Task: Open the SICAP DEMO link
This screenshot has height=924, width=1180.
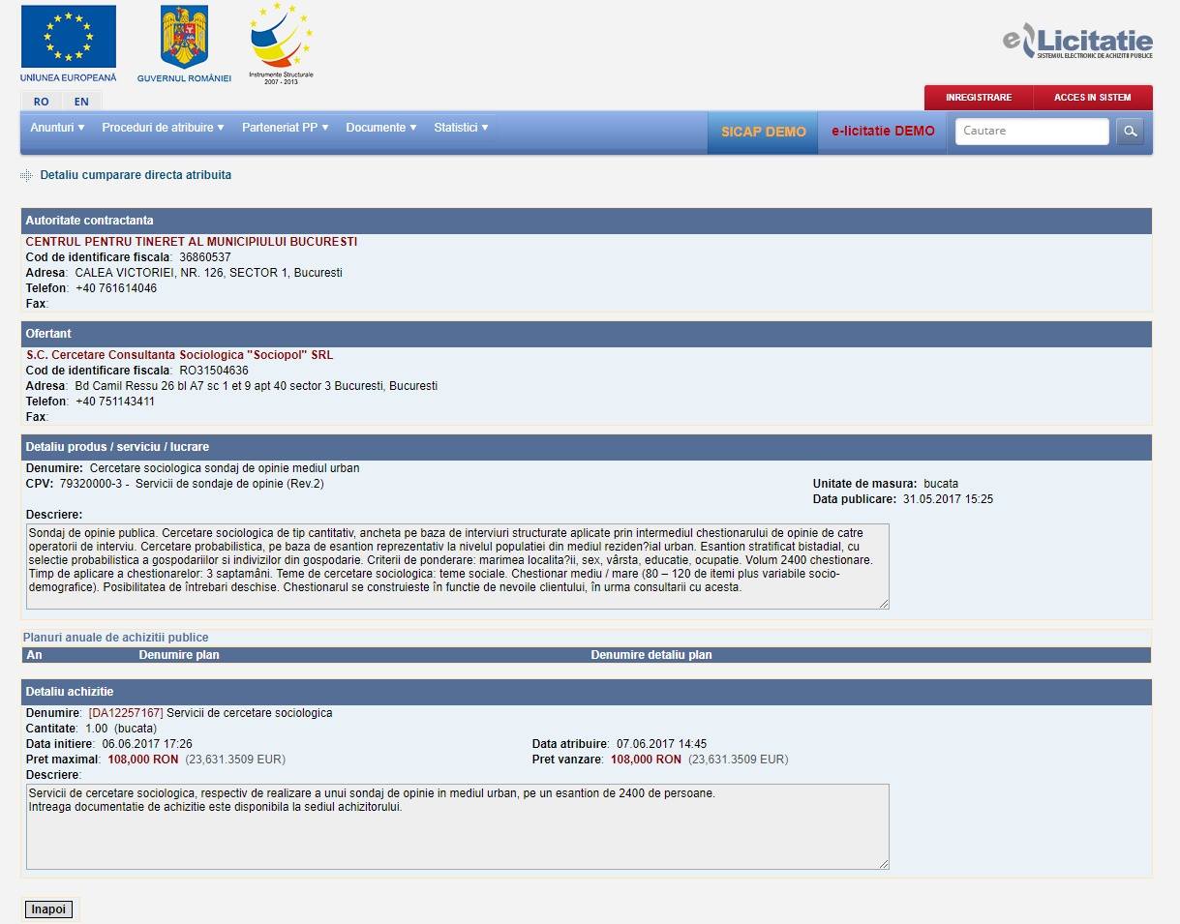Action: 763,132
